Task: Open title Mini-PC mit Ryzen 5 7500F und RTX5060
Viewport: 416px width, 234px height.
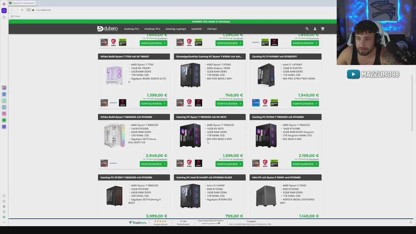Action: coord(276,177)
